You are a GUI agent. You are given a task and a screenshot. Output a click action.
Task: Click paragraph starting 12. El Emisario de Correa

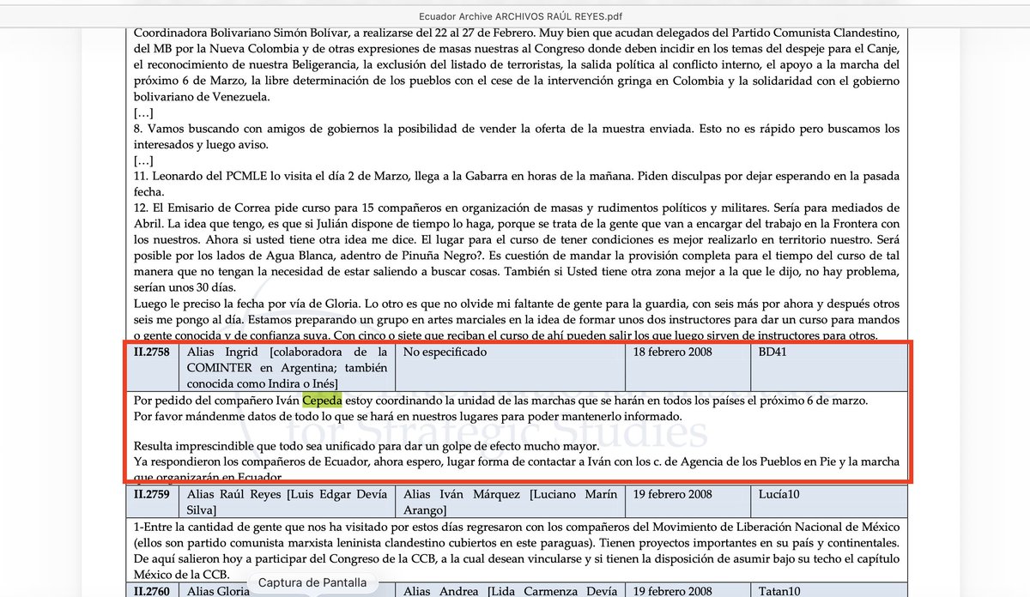point(517,248)
